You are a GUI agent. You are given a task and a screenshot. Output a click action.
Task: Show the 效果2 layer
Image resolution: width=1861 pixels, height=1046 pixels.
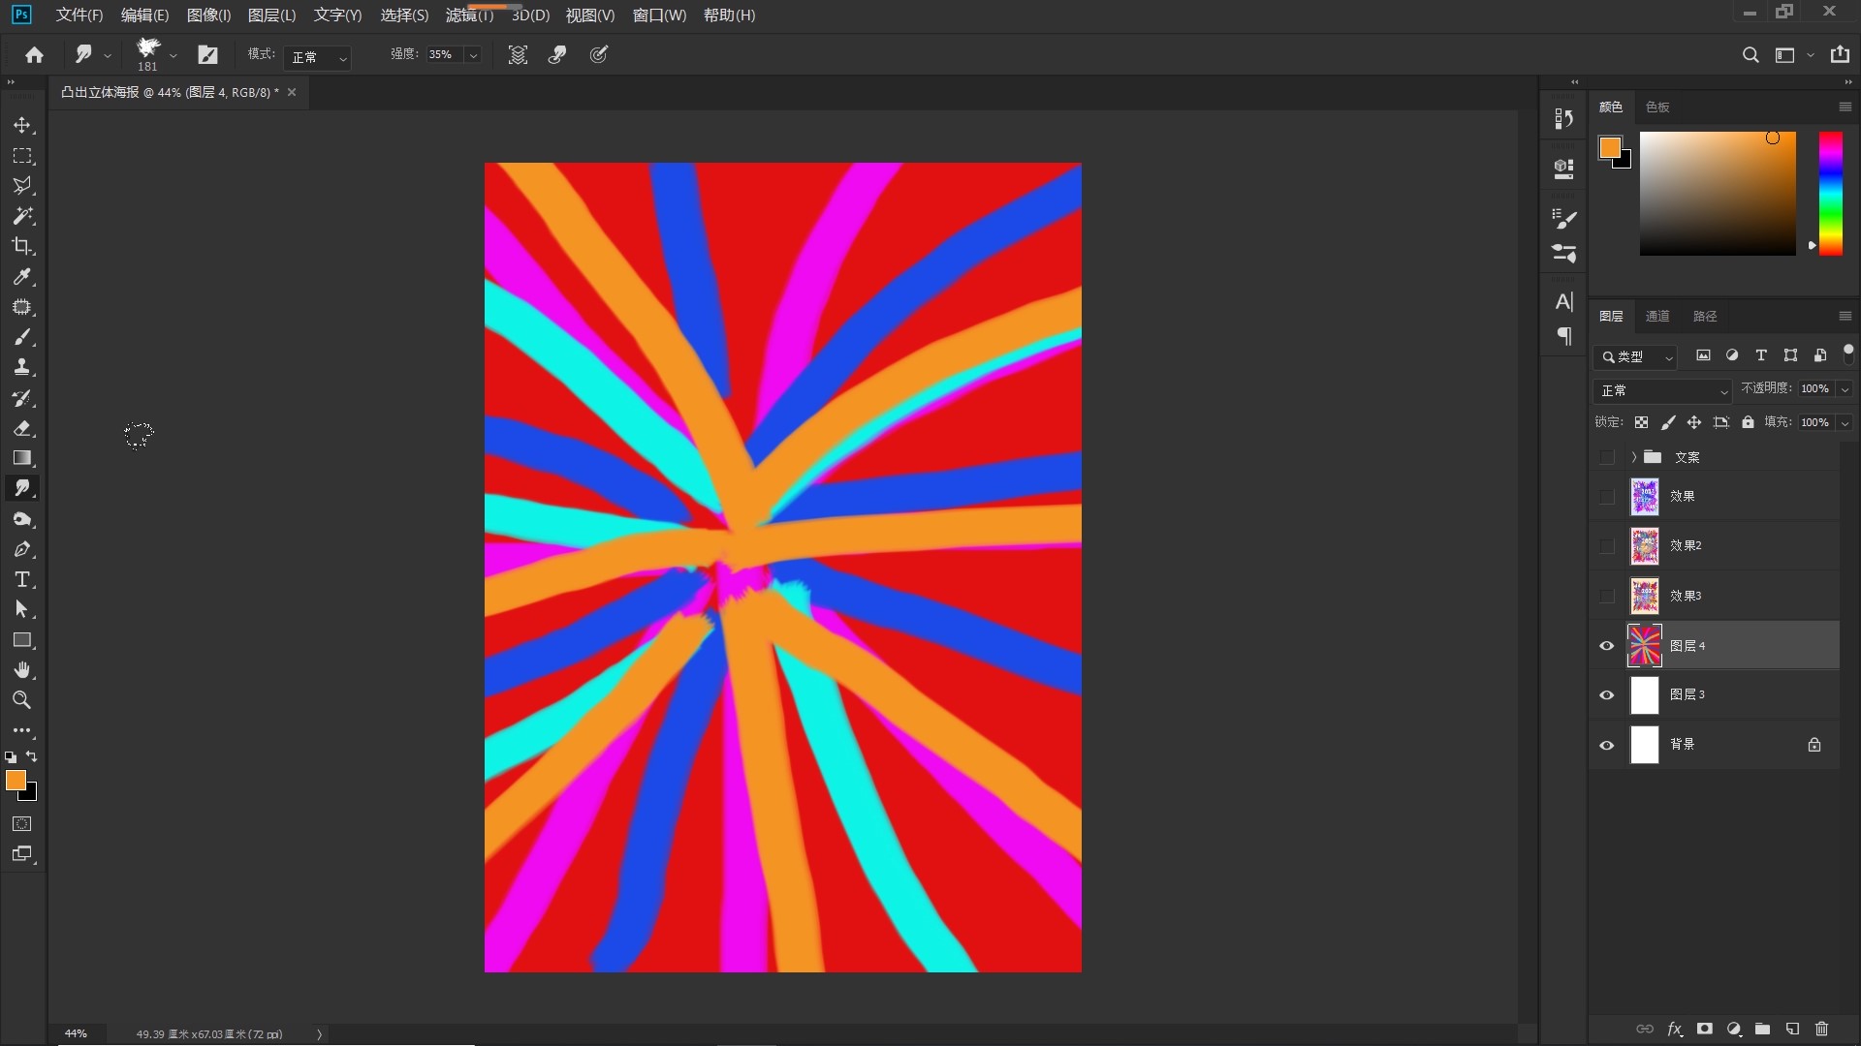(x=1607, y=546)
